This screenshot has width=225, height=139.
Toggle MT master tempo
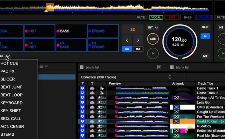[205, 56]
